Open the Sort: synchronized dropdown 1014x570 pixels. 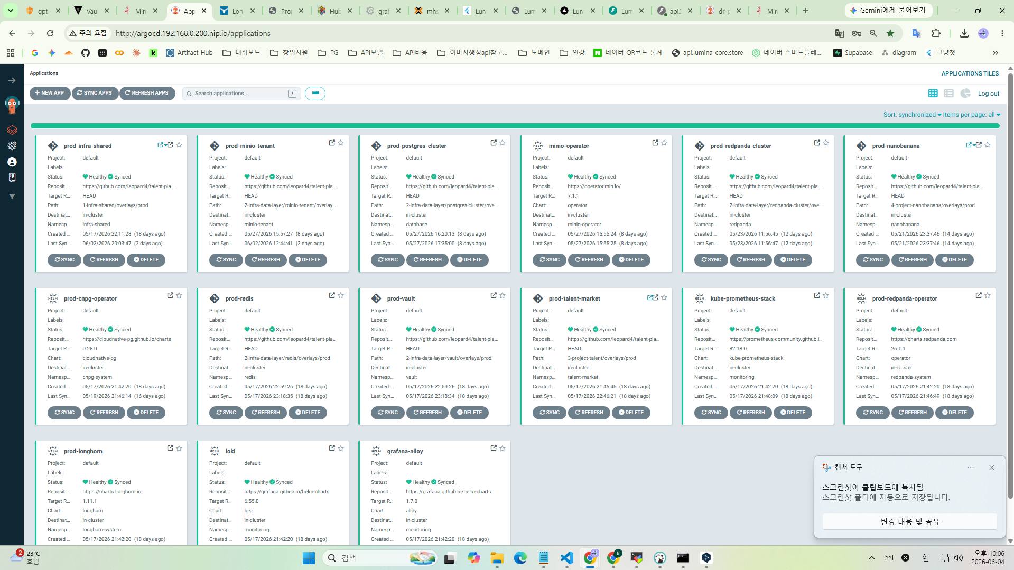[x=912, y=115]
